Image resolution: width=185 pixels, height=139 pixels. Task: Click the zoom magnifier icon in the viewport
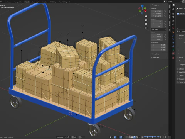click(146, 17)
